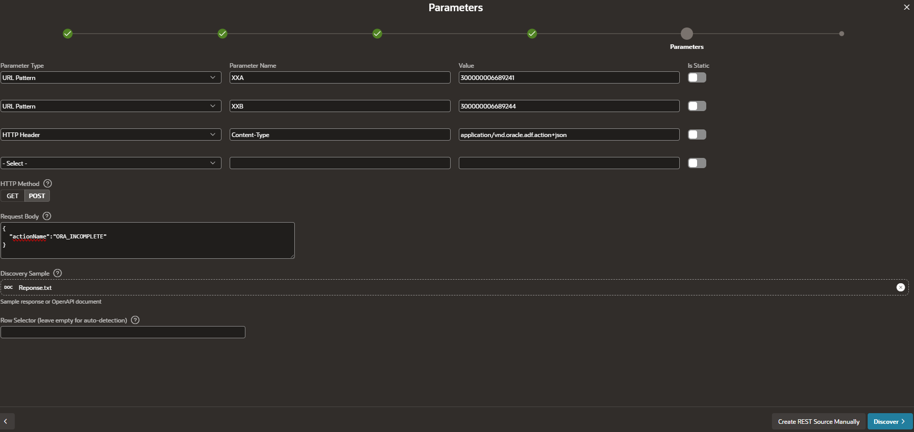Remove the Reponse.txt sample file
The height and width of the screenshot is (432, 914).
[x=901, y=287]
